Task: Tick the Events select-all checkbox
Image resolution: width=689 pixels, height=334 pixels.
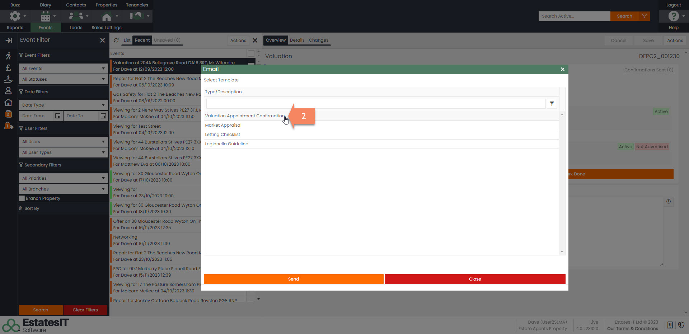Action: tap(251, 53)
